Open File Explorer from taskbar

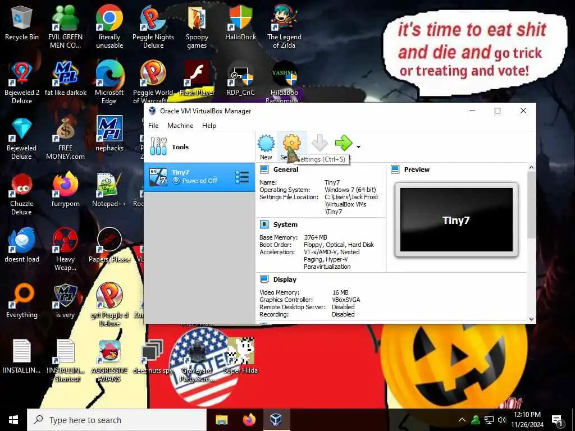point(221,420)
